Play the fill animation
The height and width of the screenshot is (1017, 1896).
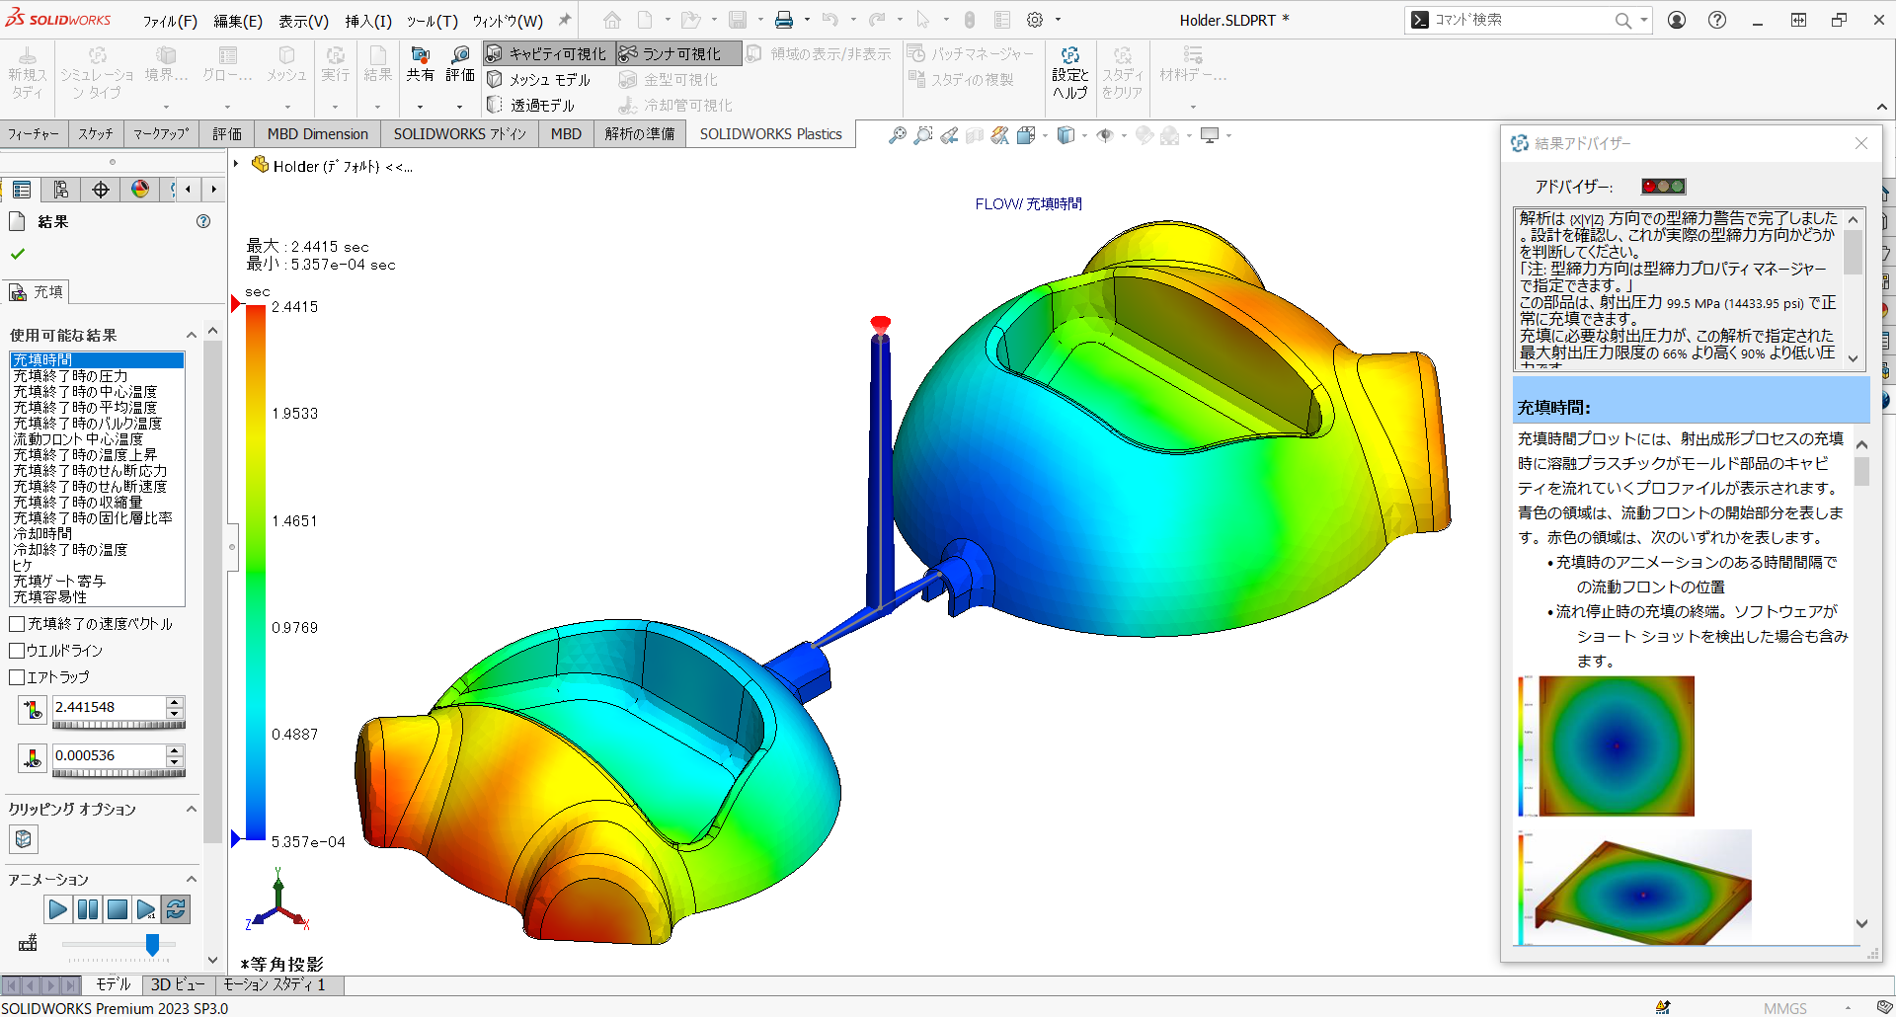[57, 909]
